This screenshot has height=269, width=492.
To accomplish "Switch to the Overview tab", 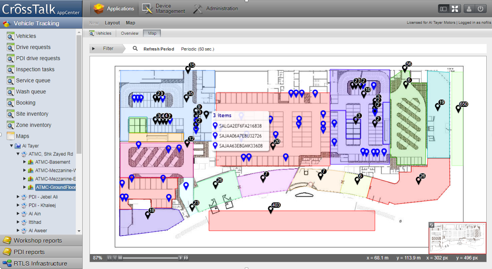I will 130,33.
